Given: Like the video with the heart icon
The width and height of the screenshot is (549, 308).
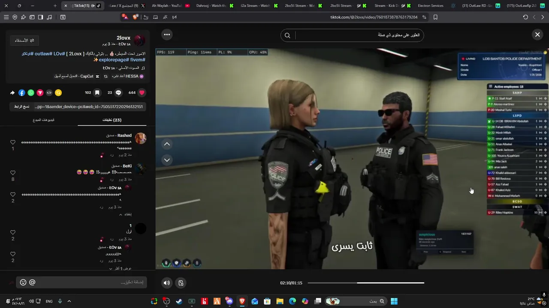Looking at the screenshot, I should [142, 92].
